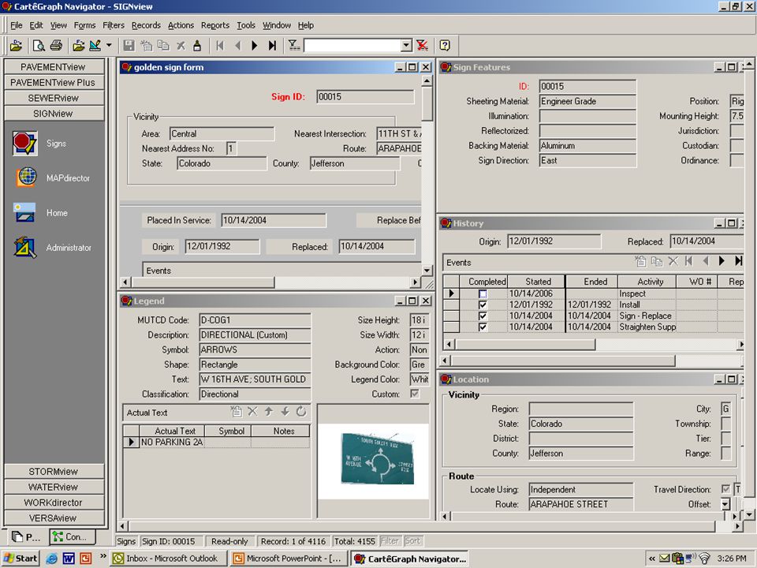
Task: Click move down arrow in Actual Text toolbar
Action: (285, 412)
